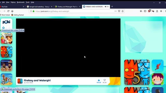The height and width of the screenshot is (93, 166).
Task: Close the active FIREBOY AND WATERGIRL tab
Action: click(x=108, y=7)
